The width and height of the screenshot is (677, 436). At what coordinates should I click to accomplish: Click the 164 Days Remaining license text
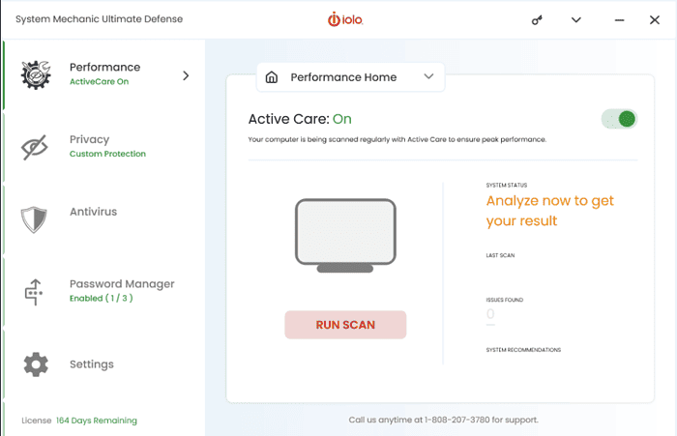[96, 421]
